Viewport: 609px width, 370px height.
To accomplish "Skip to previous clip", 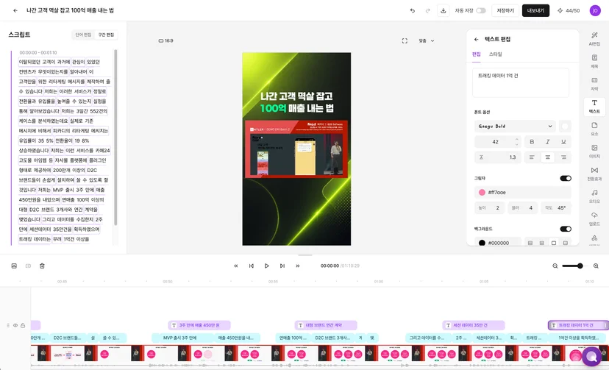I will coord(252,266).
